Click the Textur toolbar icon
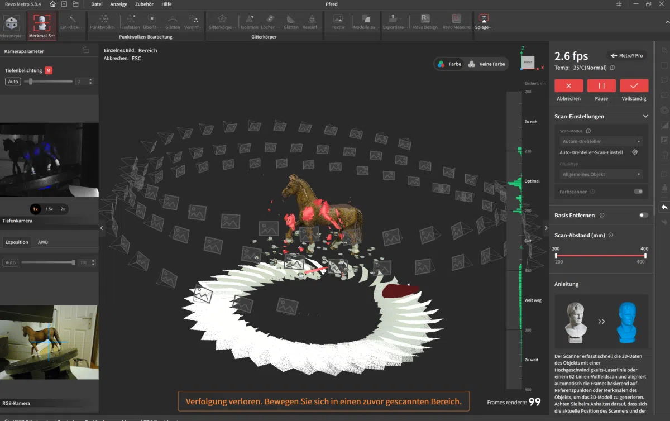670x421 pixels. click(338, 21)
